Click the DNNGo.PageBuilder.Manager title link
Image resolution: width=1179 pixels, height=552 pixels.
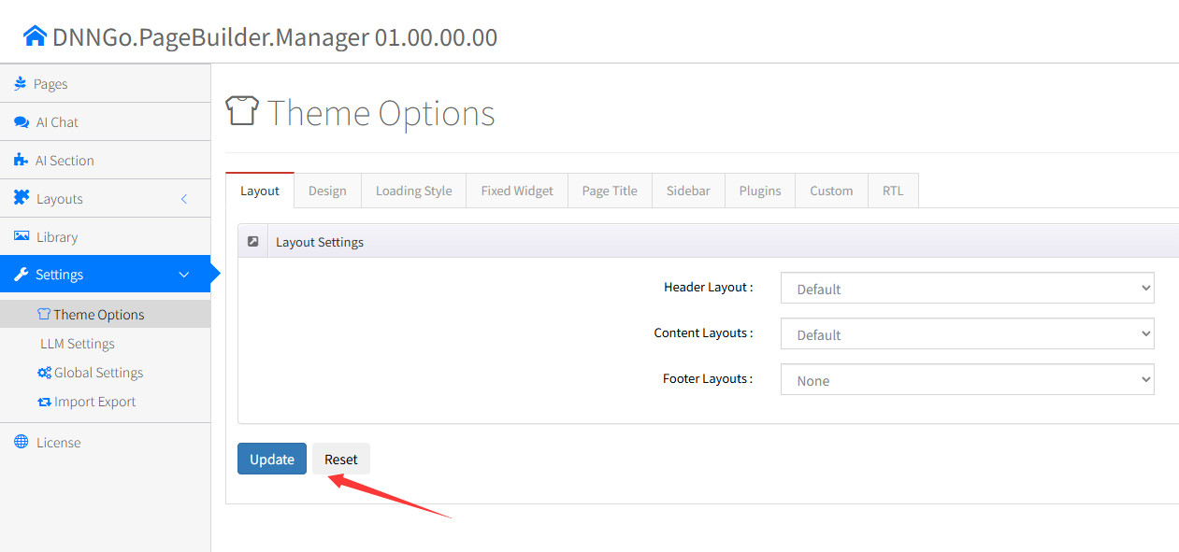pos(260,37)
